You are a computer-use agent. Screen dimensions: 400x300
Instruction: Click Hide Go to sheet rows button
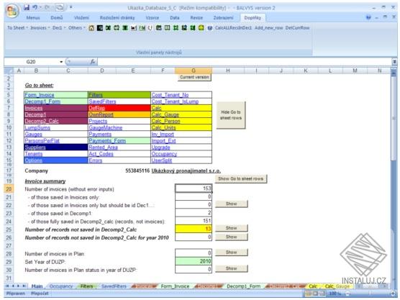(x=231, y=115)
